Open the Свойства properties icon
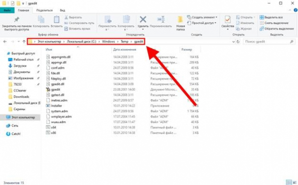The image size is (298, 185). 227,19
